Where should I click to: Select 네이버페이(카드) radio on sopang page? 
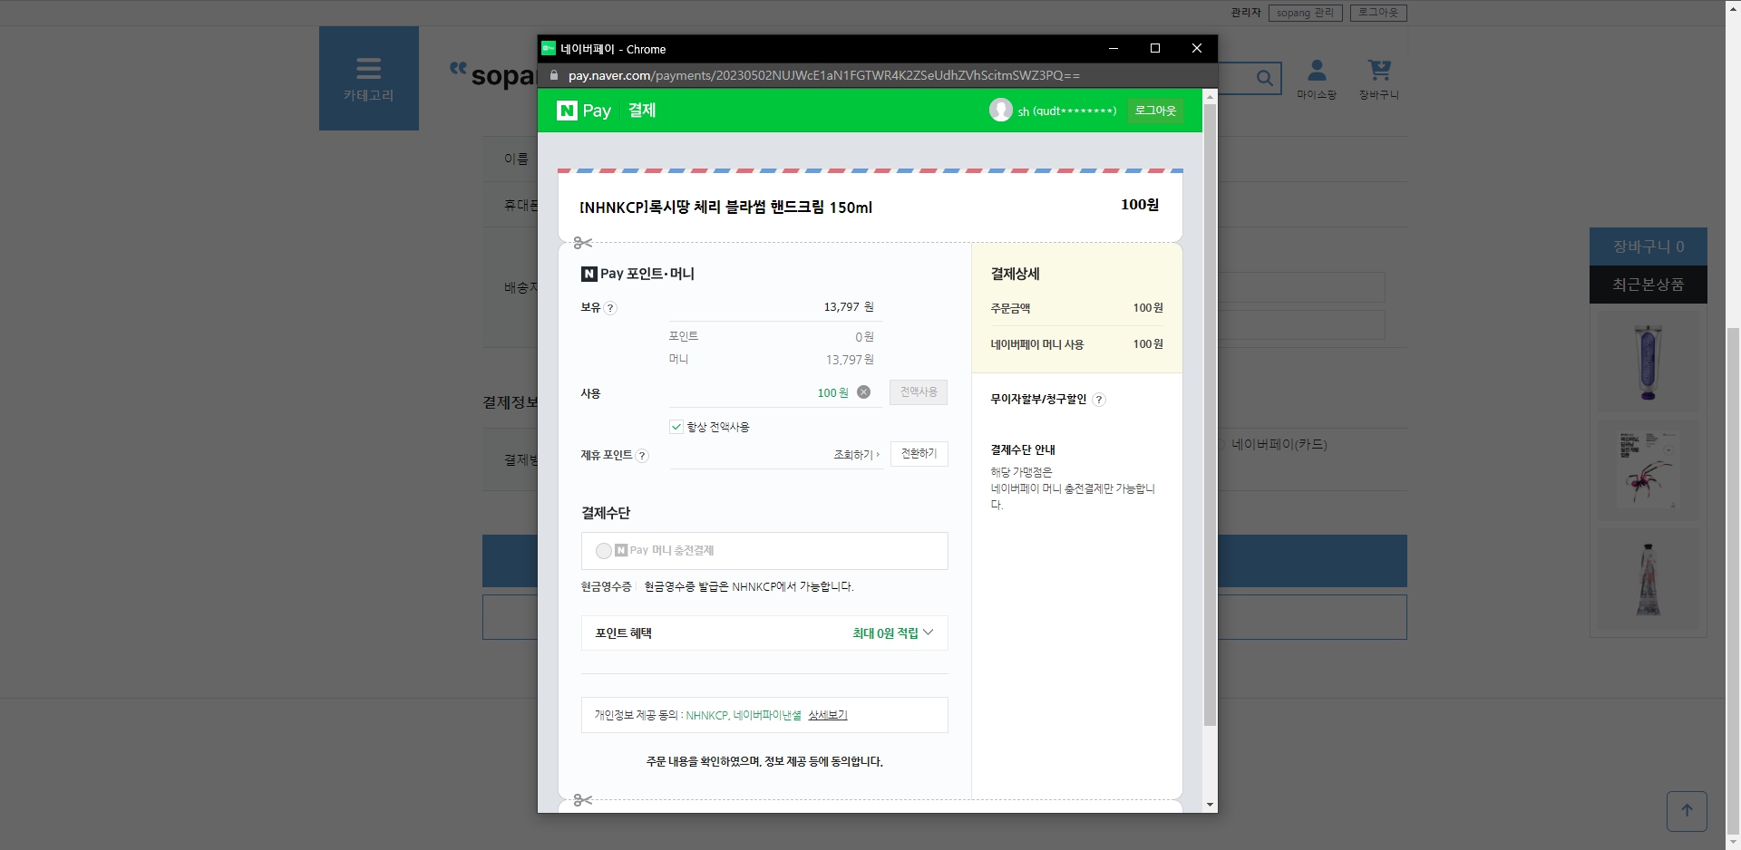click(x=1221, y=445)
